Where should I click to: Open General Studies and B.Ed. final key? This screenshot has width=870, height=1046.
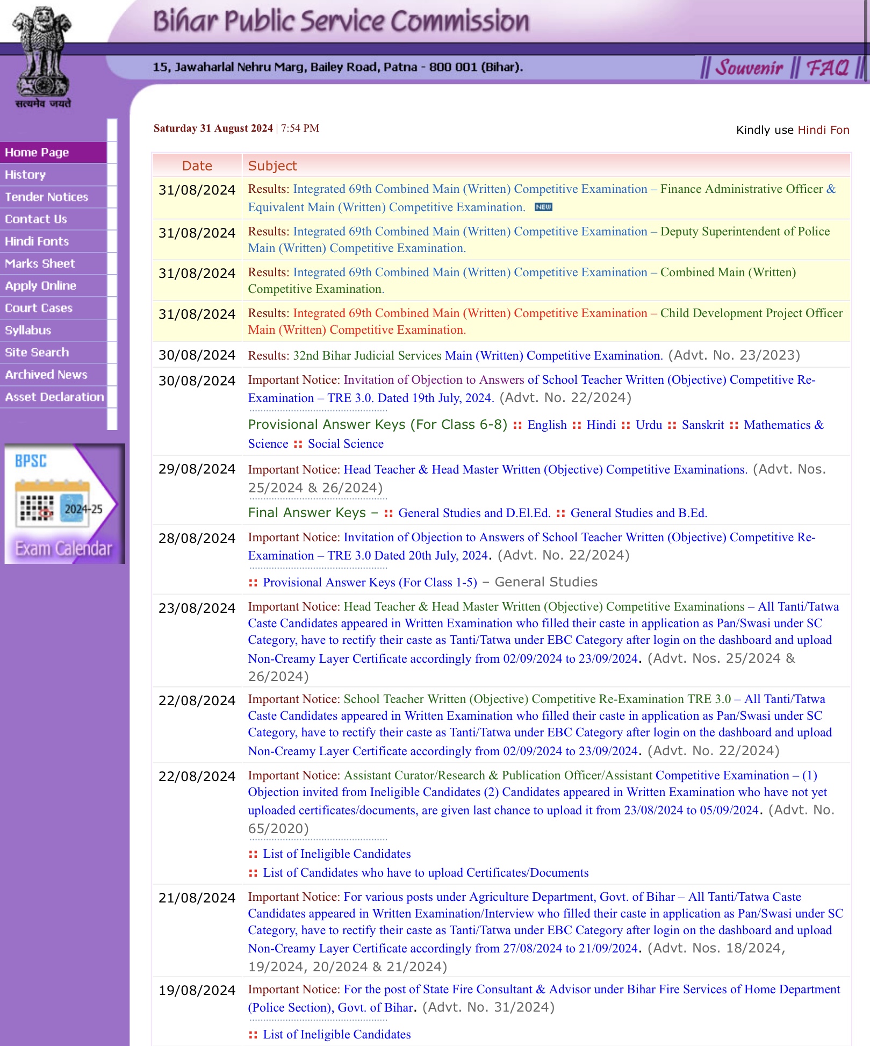[x=639, y=513]
